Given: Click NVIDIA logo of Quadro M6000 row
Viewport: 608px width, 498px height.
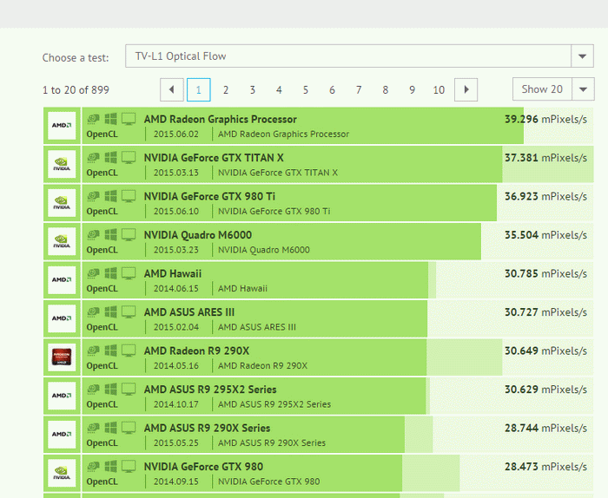Looking at the screenshot, I should pos(62,241).
